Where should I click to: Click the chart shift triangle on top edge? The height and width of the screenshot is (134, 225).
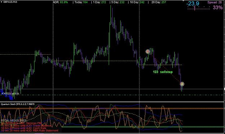click(x=183, y=1)
